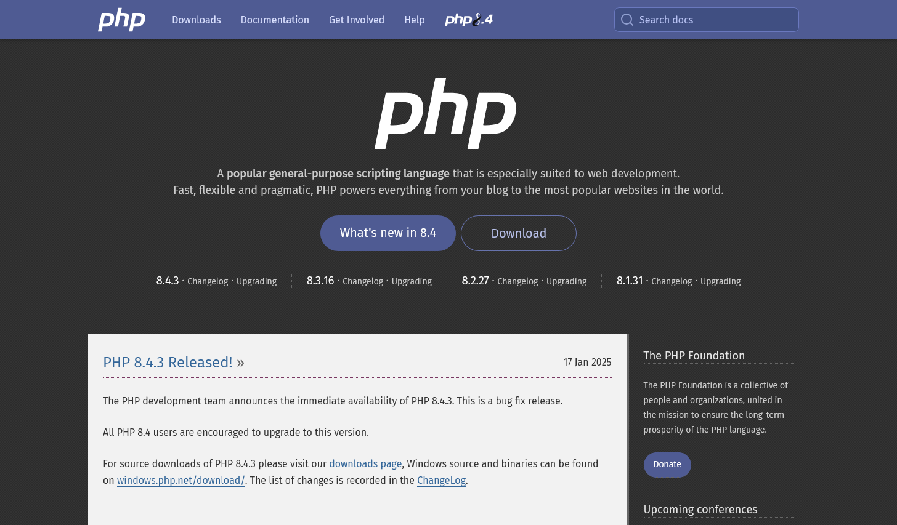Open the Documentation menu item
The height and width of the screenshot is (525, 897).
click(275, 20)
